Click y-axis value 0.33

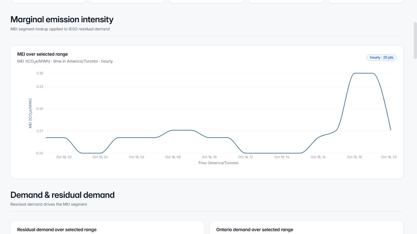40,87
